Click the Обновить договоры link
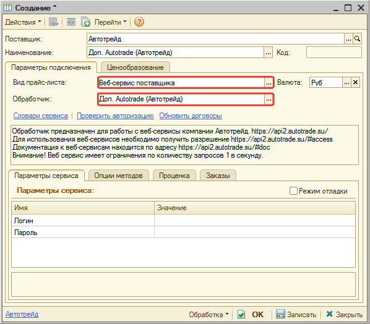This screenshot has width=370, height=324. pyautogui.click(x=191, y=116)
